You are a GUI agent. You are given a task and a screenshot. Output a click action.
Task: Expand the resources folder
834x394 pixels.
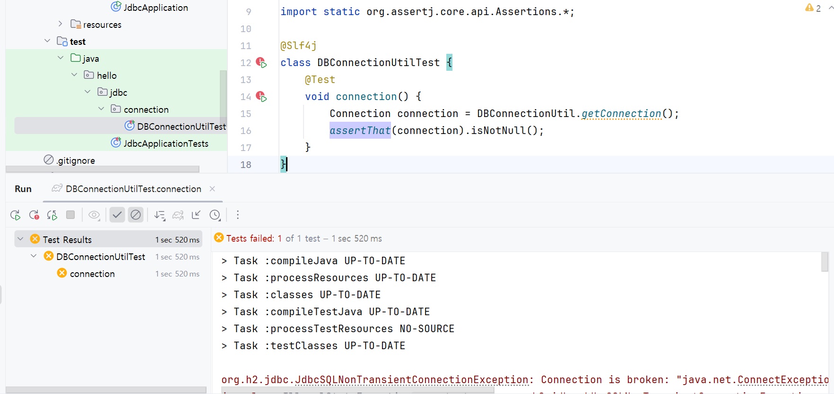coord(60,24)
